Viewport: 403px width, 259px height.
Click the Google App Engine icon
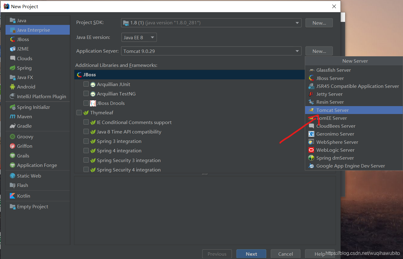pos(311,166)
